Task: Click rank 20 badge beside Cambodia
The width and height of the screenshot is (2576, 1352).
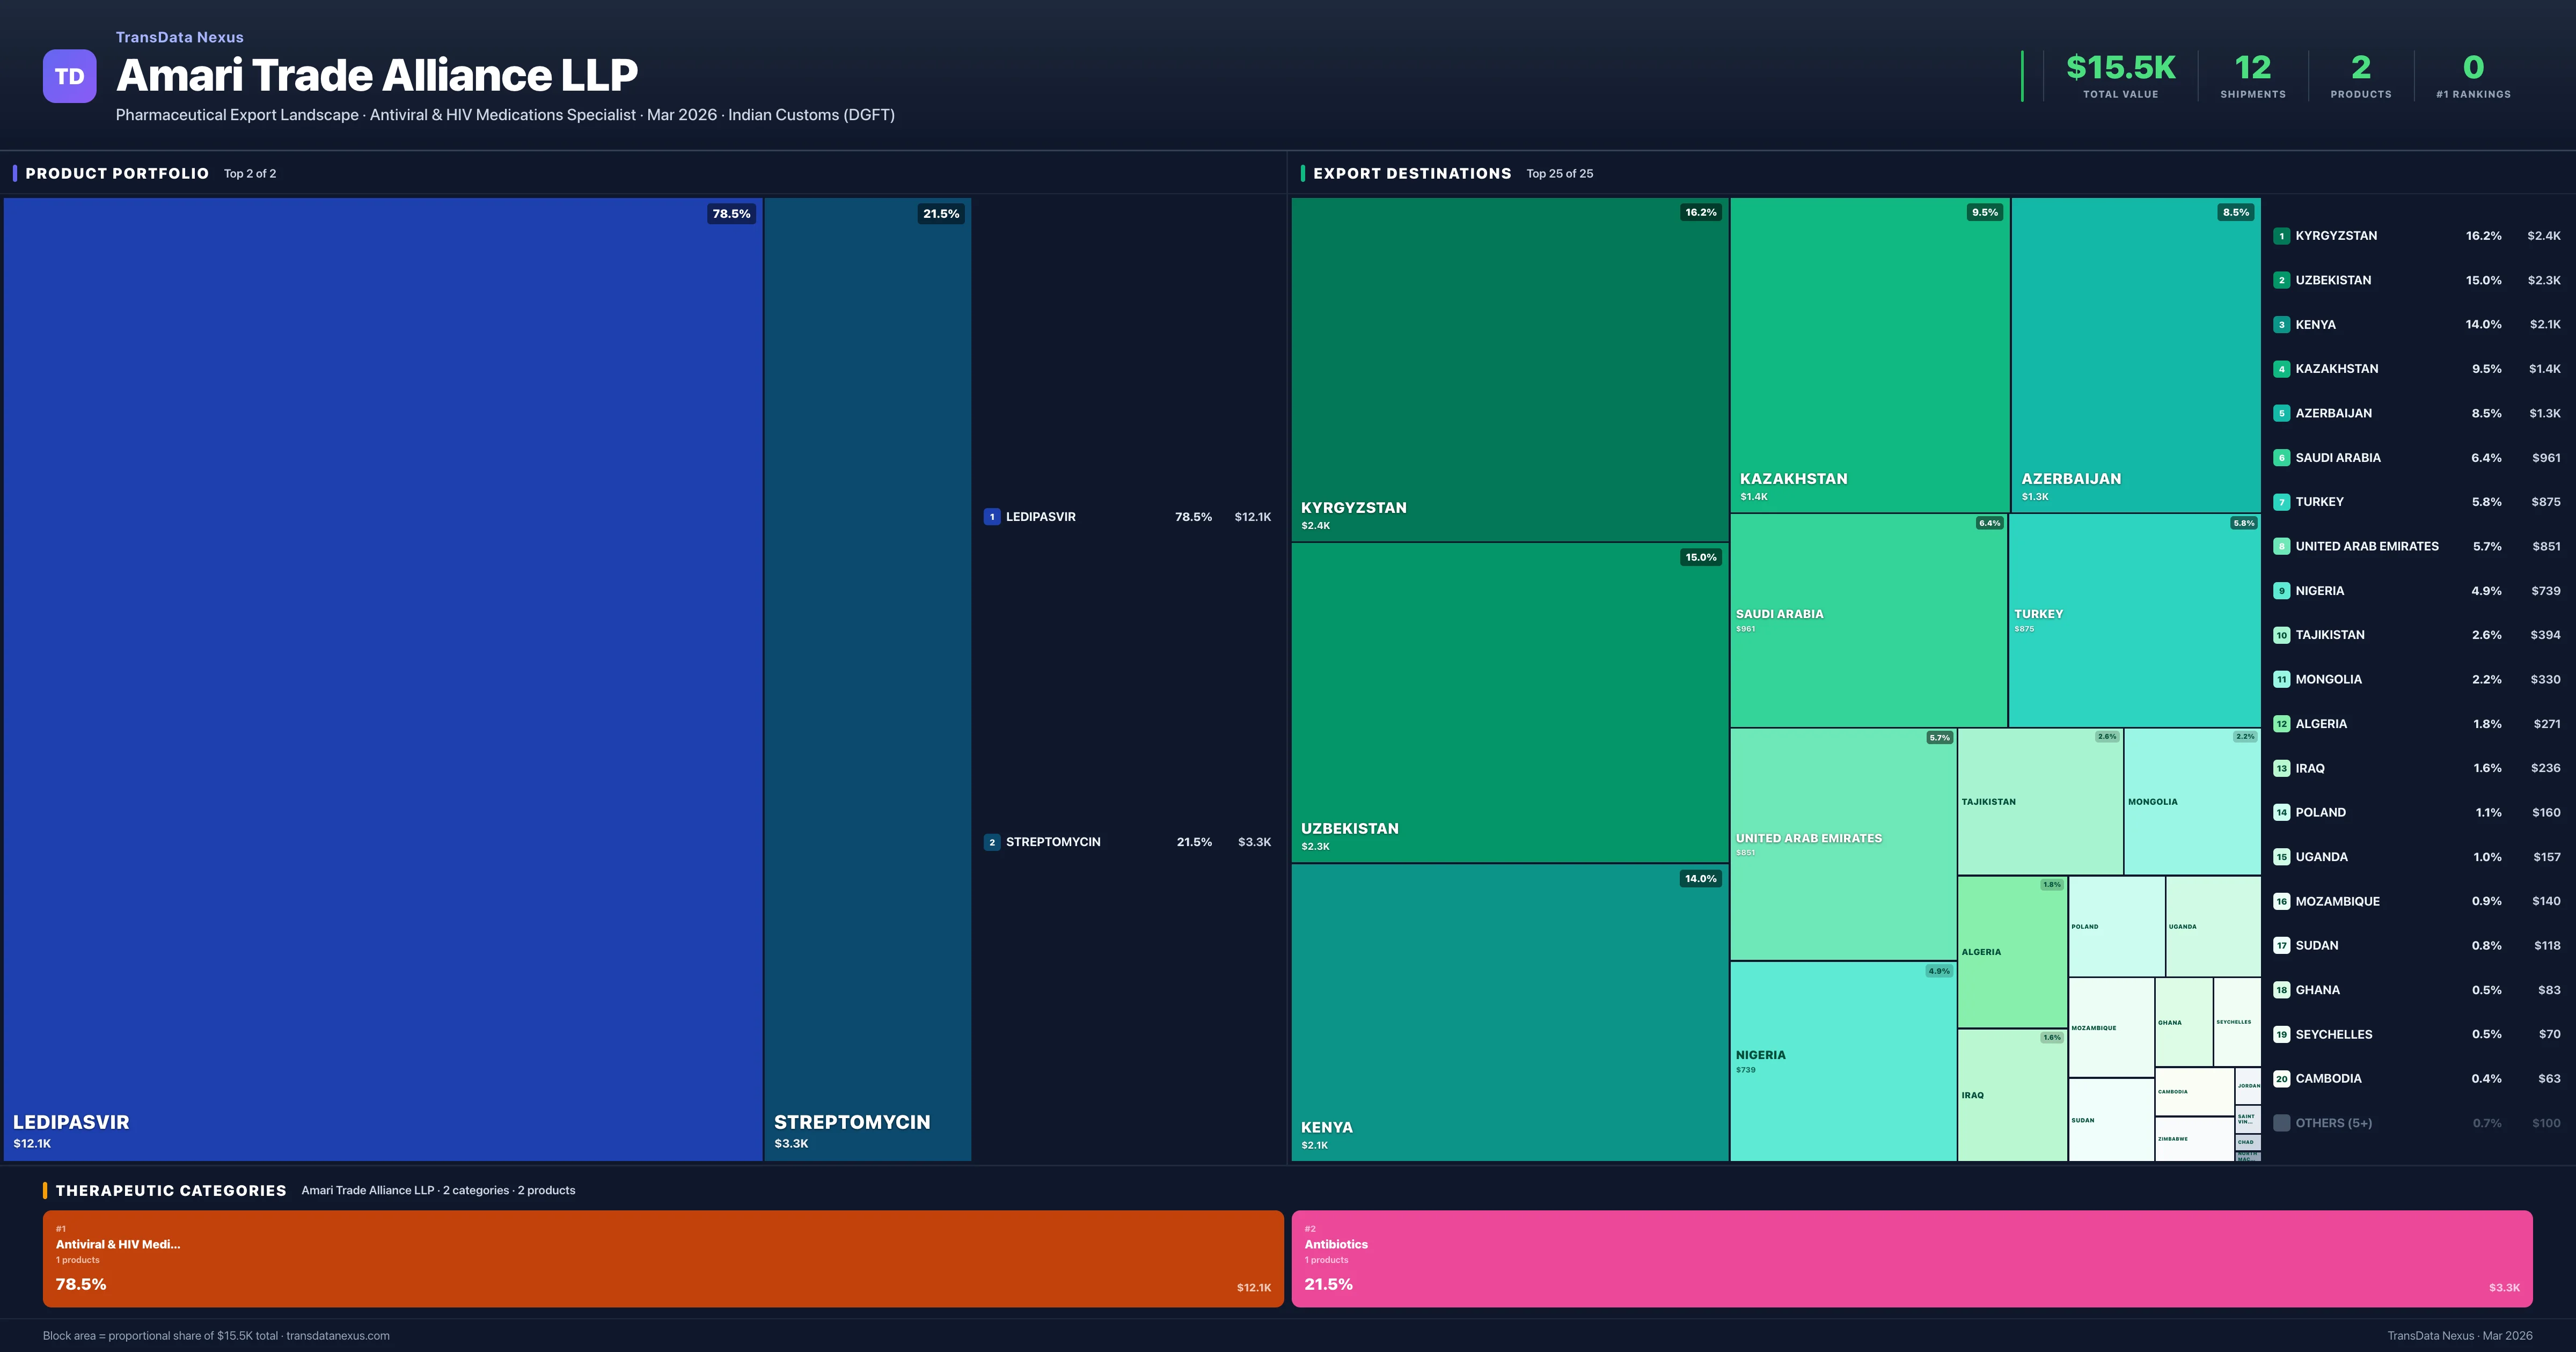Action: [2281, 1079]
